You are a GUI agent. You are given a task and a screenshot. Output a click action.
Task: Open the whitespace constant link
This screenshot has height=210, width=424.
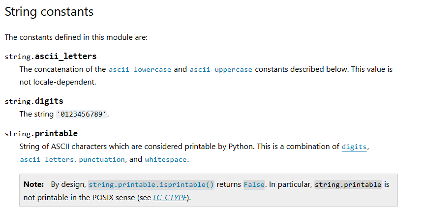click(166, 160)
